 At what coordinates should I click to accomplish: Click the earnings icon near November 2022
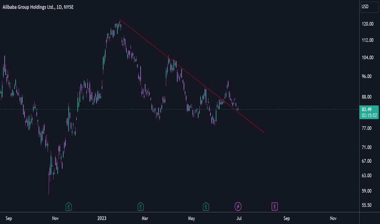68,206
